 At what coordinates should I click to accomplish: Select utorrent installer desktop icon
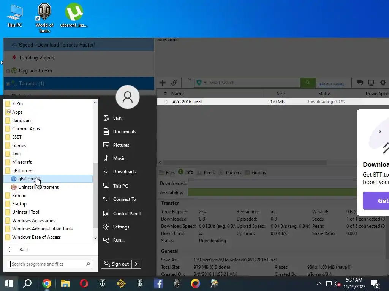pyautogui.click(x=74, y=15)
